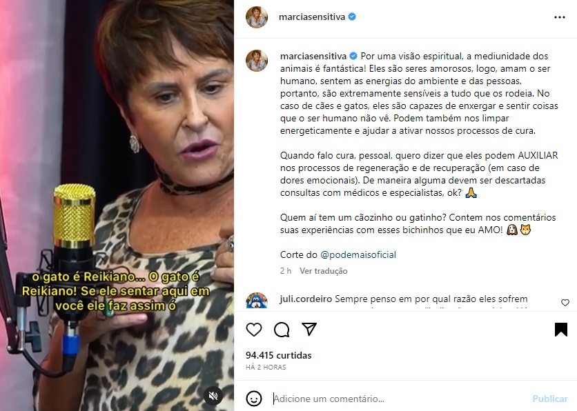Click marciasensitiva username in header
Viewport: 577px width, 411px height.
(x=312, y=17)
